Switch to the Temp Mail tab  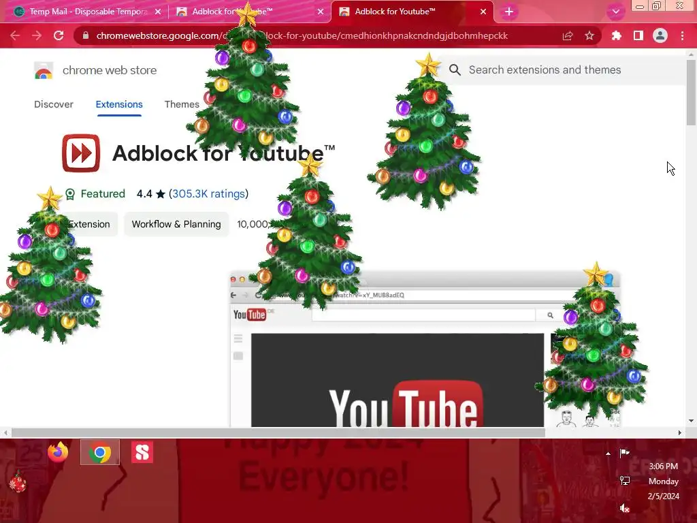(x=87, y=12)
